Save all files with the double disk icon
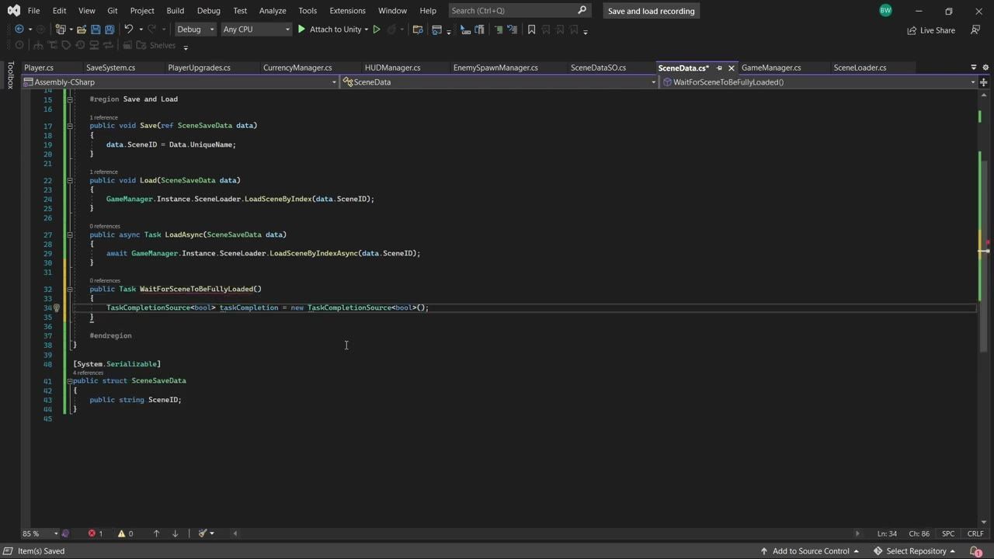The width and height of the screenshot is (994, 559). [109, 30]
